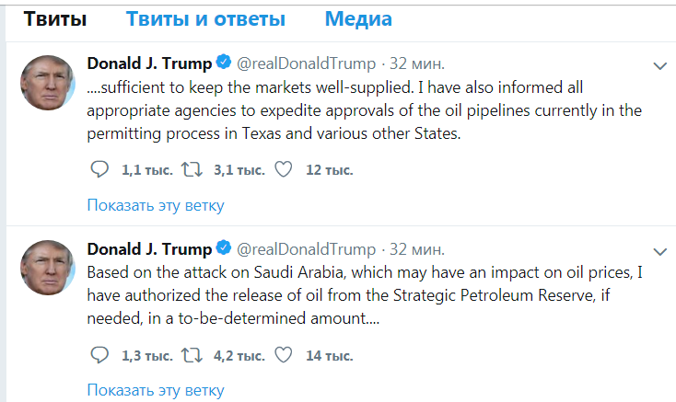Like the Strategic Petroleum Reserve tweet

tap(284, 355)
